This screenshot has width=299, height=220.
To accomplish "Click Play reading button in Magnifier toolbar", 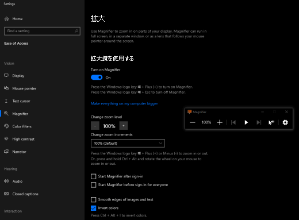I will click(246, 122).
